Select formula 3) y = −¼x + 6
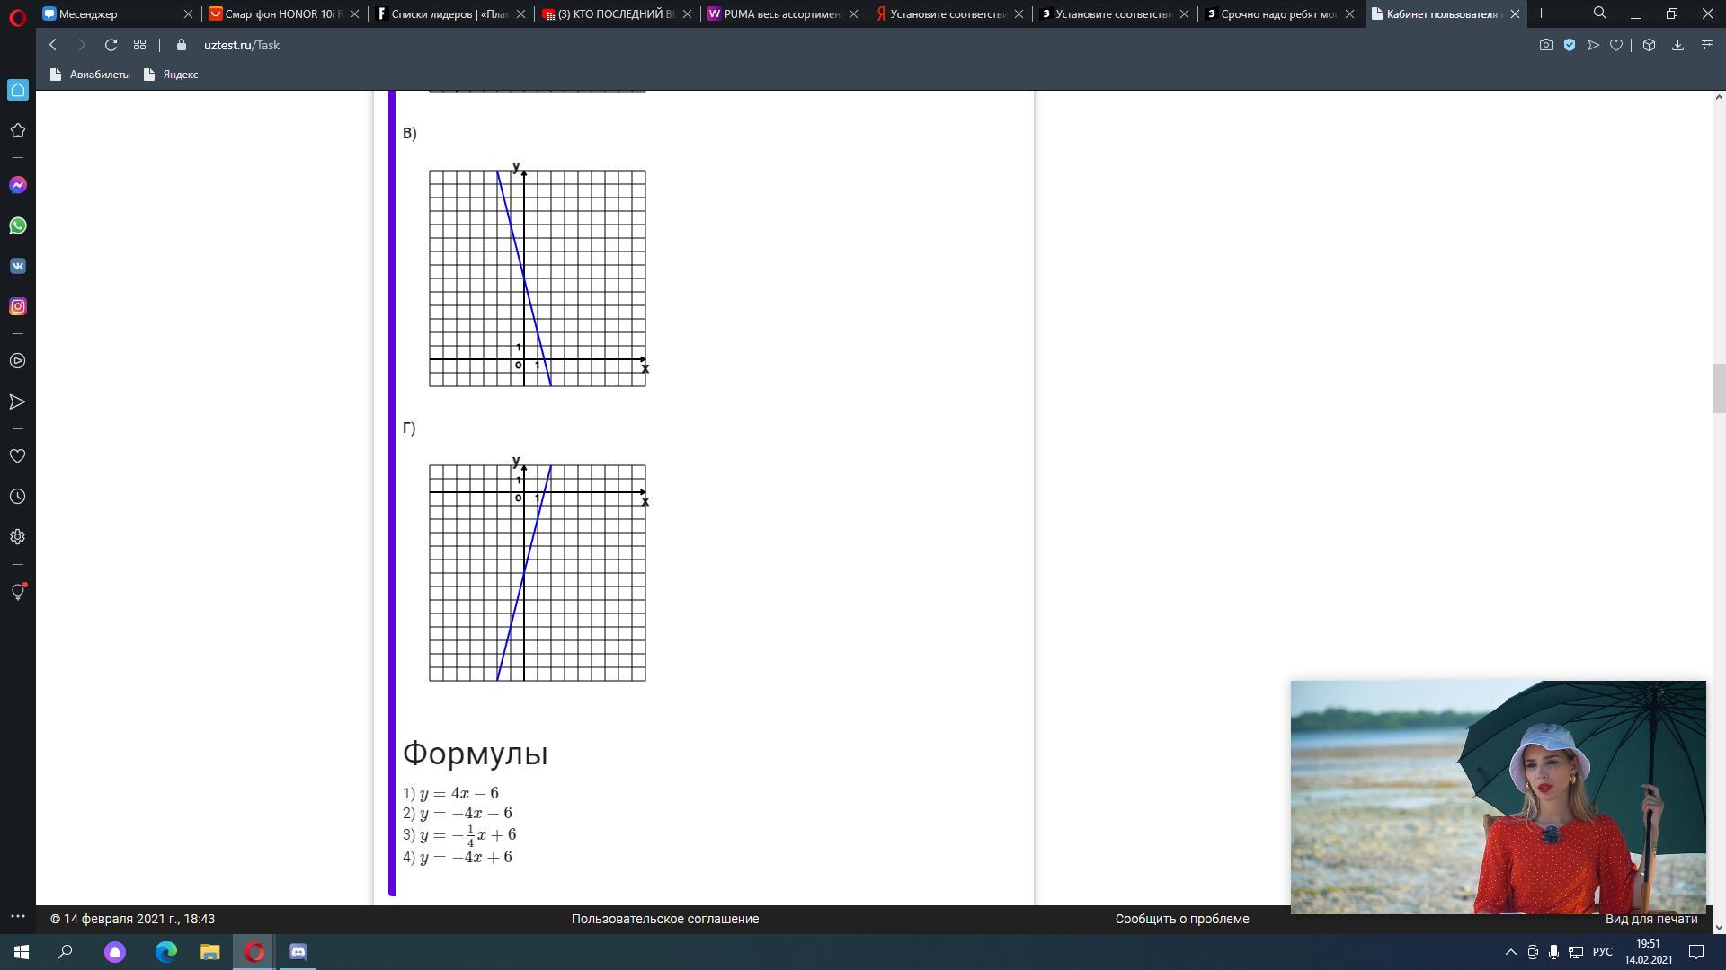 459,835
